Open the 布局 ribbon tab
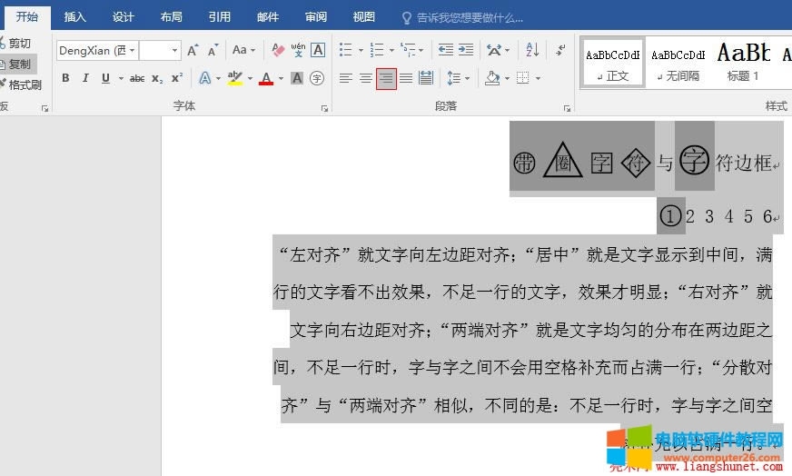The image size is (792, 476). coord(171,16)
